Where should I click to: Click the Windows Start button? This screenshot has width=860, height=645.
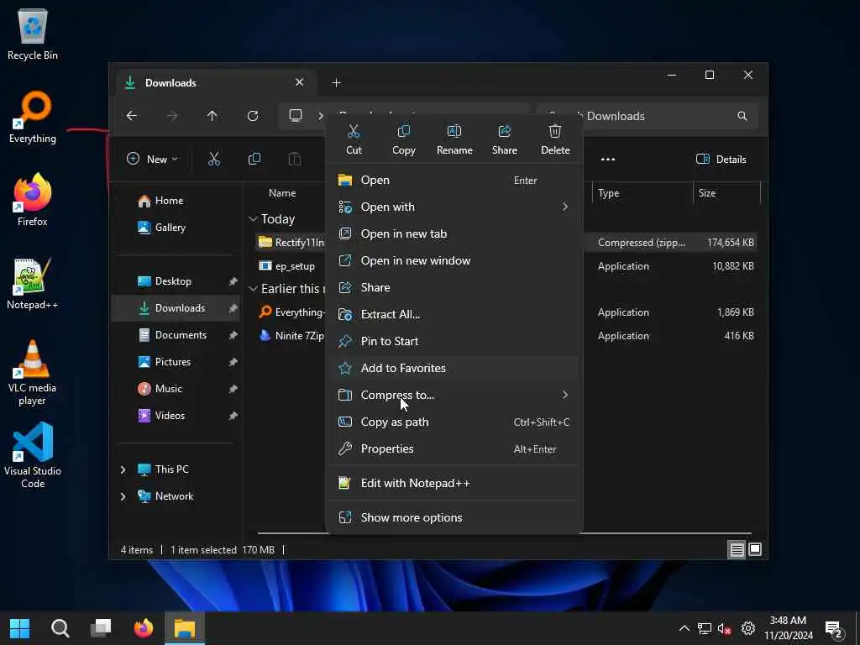pos(20,628)
